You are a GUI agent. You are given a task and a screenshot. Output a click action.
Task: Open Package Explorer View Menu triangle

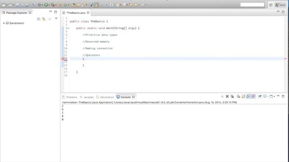pyautogui.click(x=56, y=18)
